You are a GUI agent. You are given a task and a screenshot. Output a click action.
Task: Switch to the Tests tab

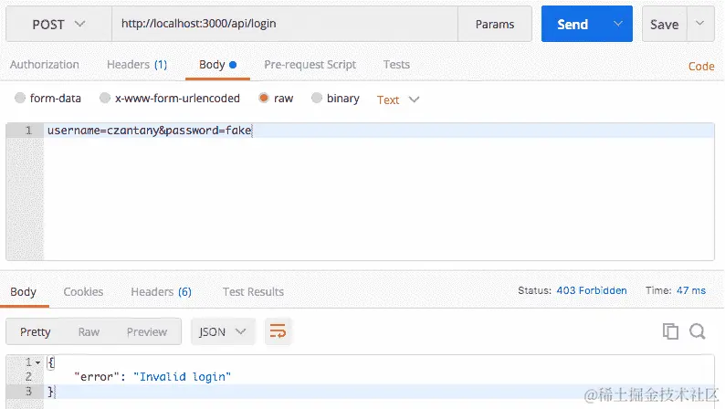[396, 64]
